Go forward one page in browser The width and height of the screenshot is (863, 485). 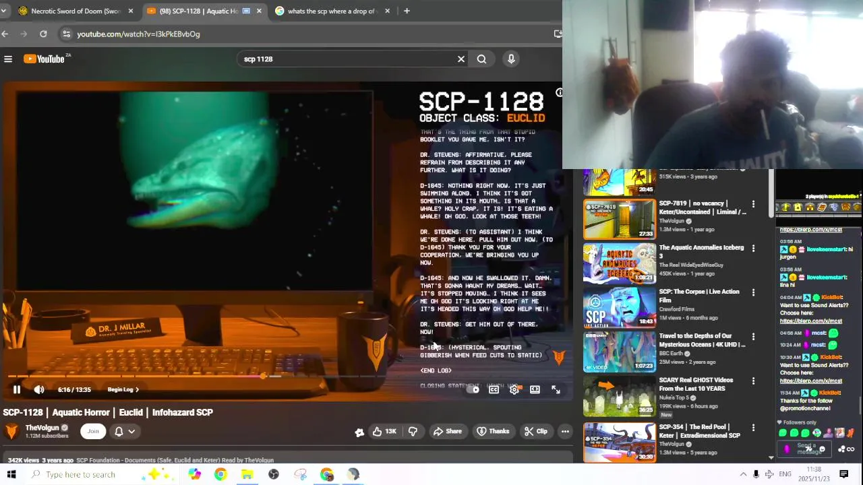(x=24, y=34)
